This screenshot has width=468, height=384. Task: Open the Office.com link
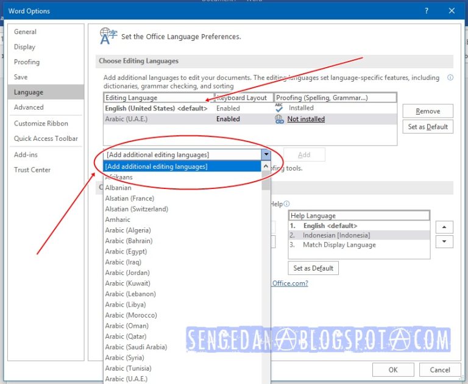[290, 283]
